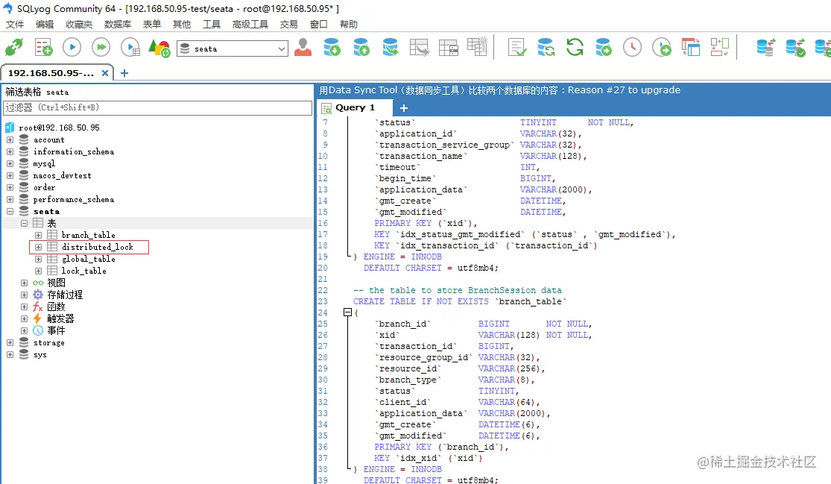Collapse code fold at line 24
Screen dimensions: 831x484
[347, 312]
